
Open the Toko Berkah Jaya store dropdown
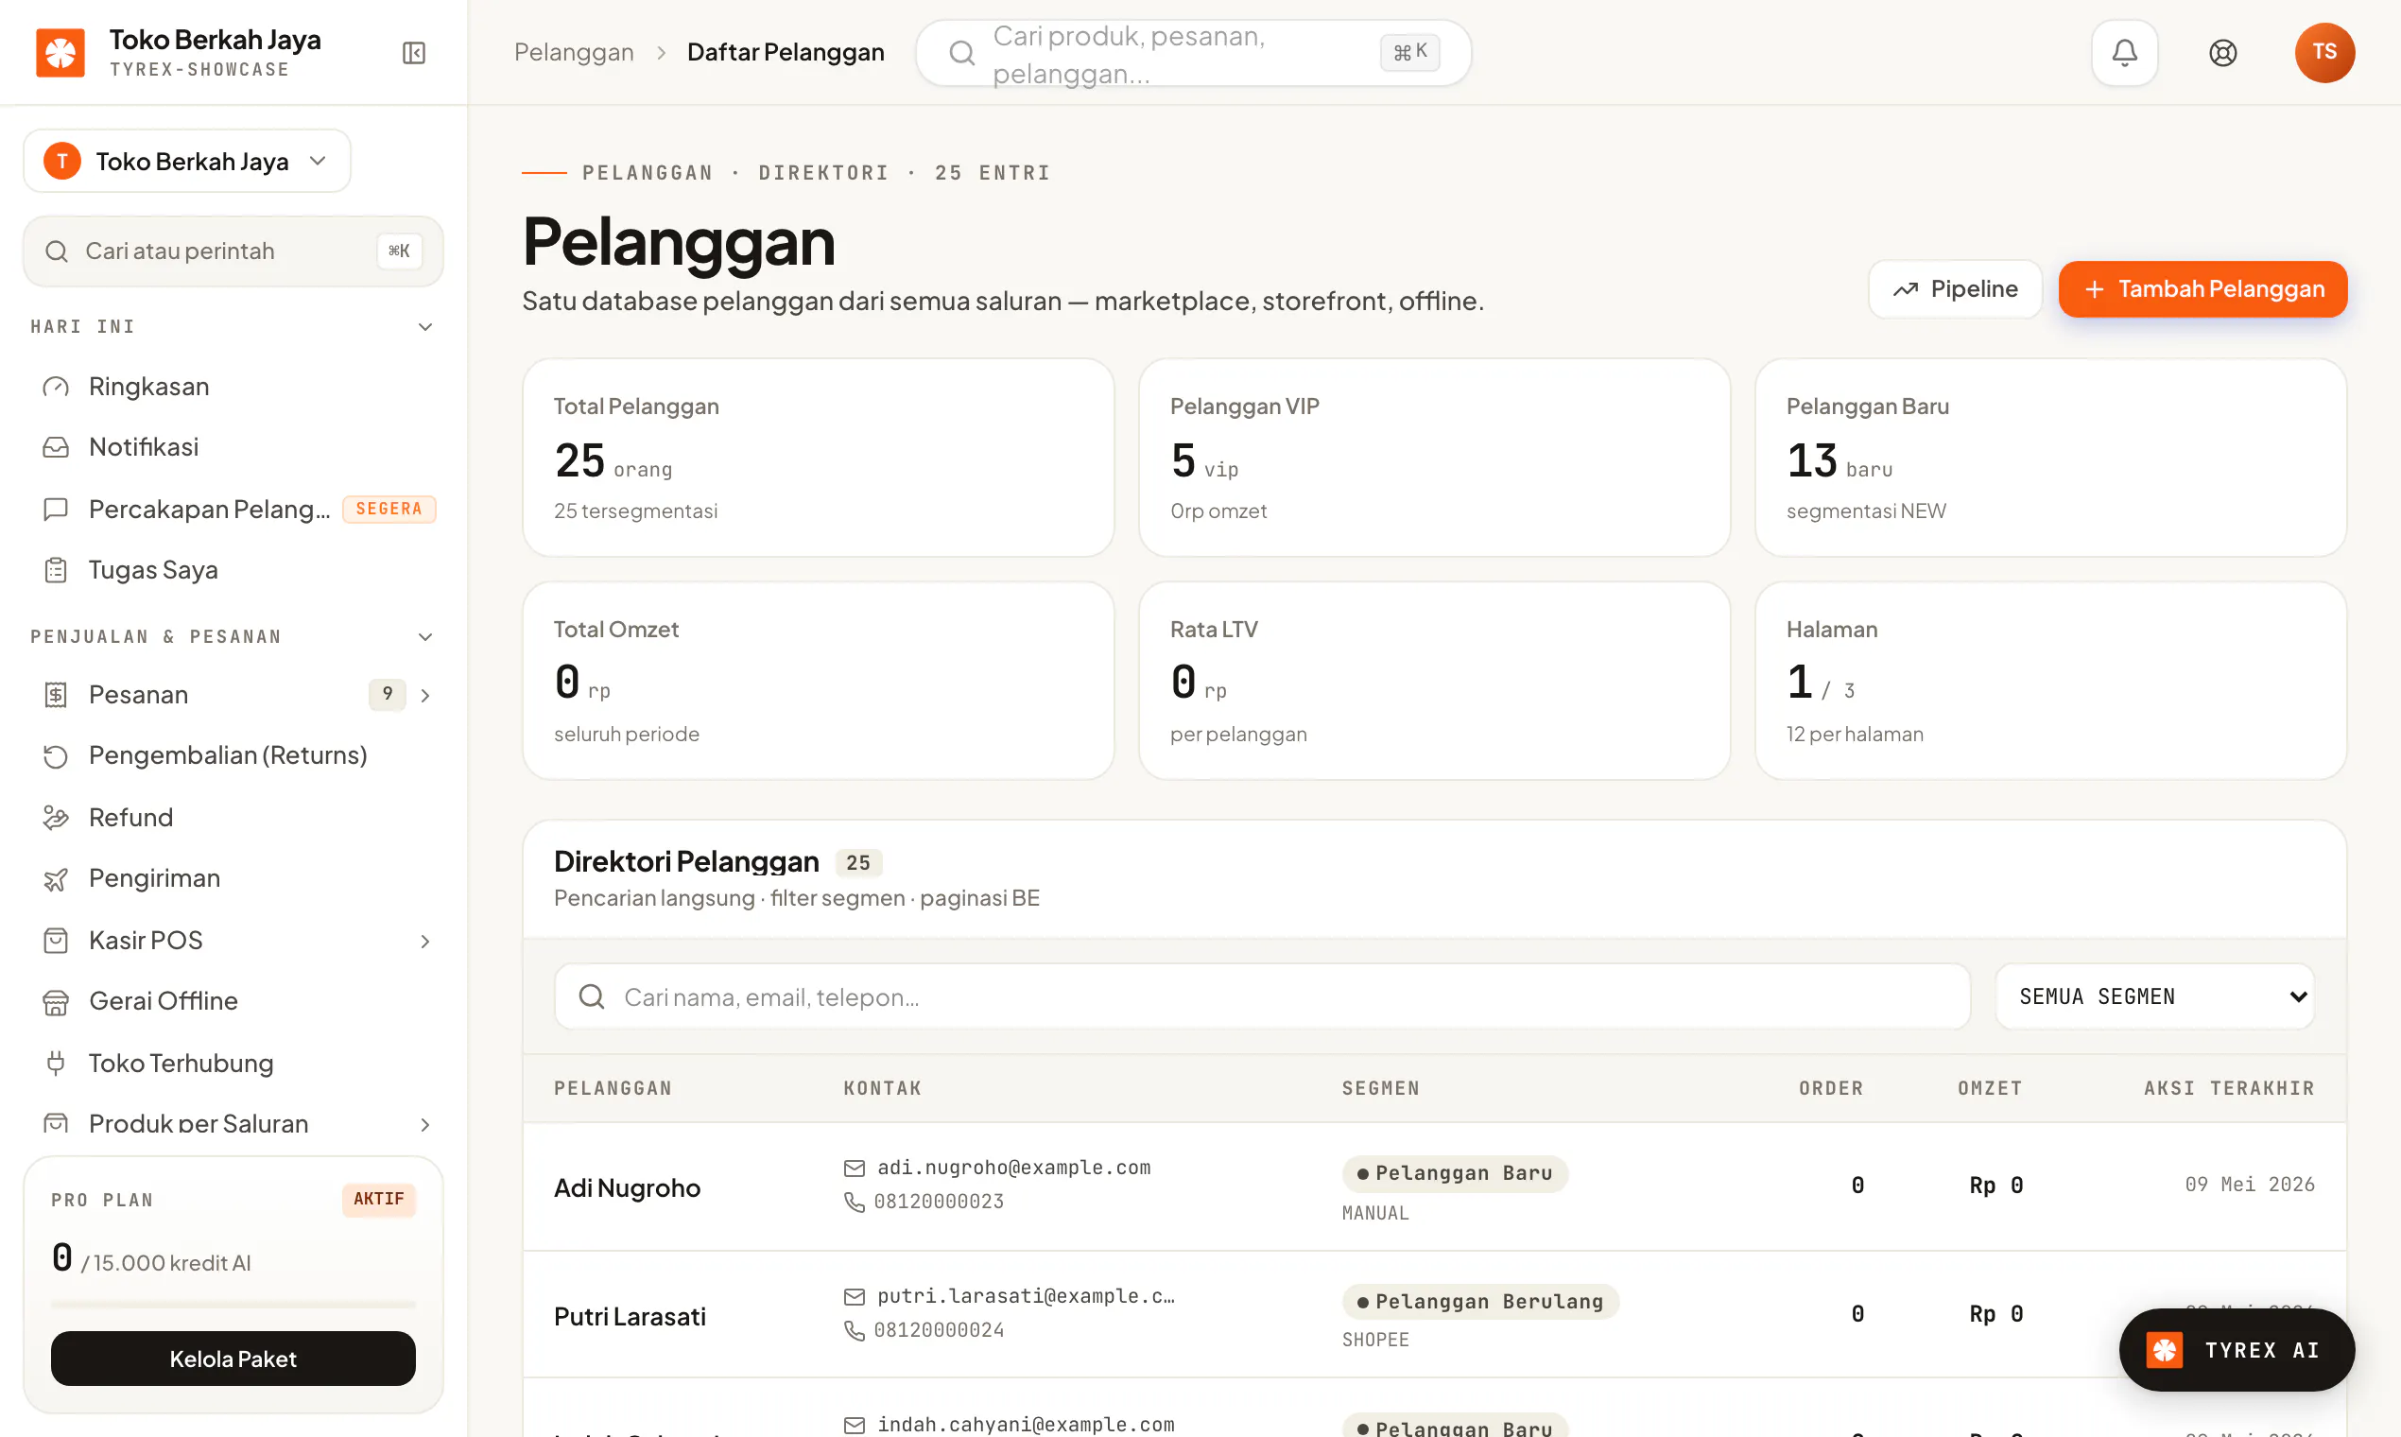pos(187,161)
